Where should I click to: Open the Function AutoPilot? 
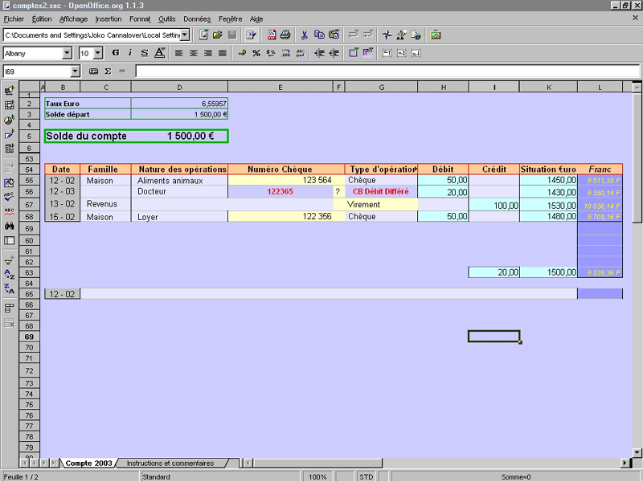click(93, 71)
